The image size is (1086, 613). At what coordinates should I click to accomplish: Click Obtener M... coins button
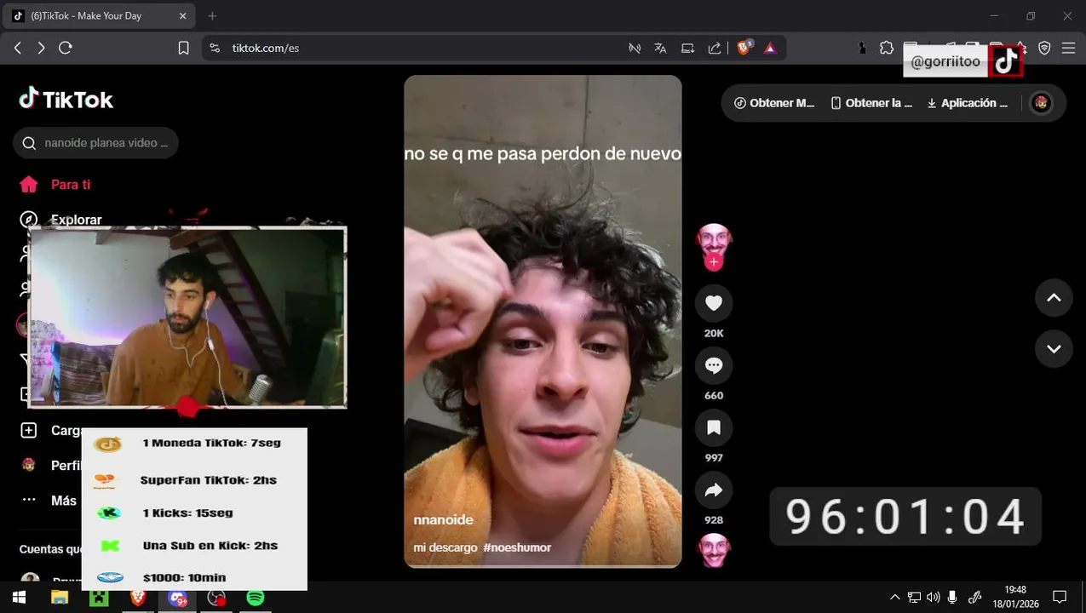pyautogui.click(x=774, y=103)
